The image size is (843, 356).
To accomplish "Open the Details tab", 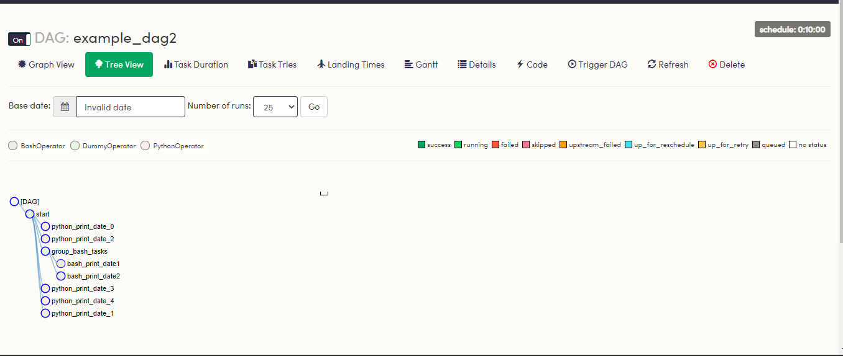I will point(477,65).
